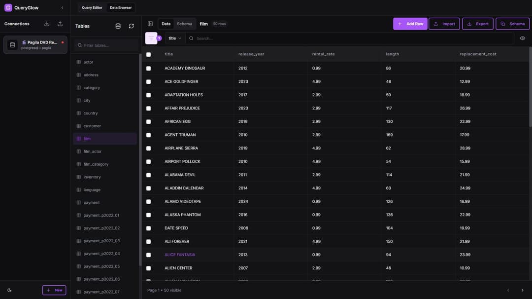Click the ALIEN CENTER title cell
Viewport: 532px width, 299px height.
click(178, 268)
